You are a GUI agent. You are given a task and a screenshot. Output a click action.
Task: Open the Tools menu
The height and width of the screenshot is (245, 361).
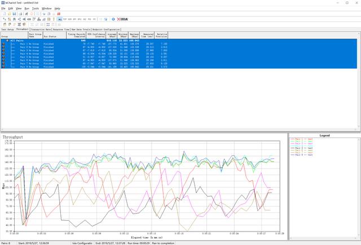coord(36,8)
